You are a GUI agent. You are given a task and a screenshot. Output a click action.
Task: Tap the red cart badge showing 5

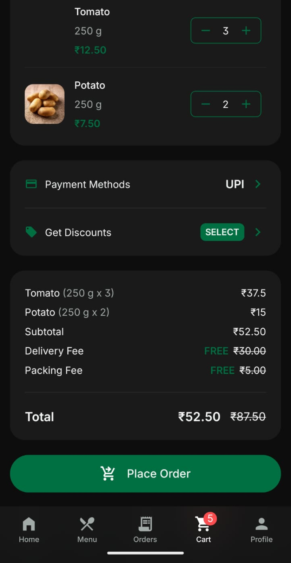[210, 518]
